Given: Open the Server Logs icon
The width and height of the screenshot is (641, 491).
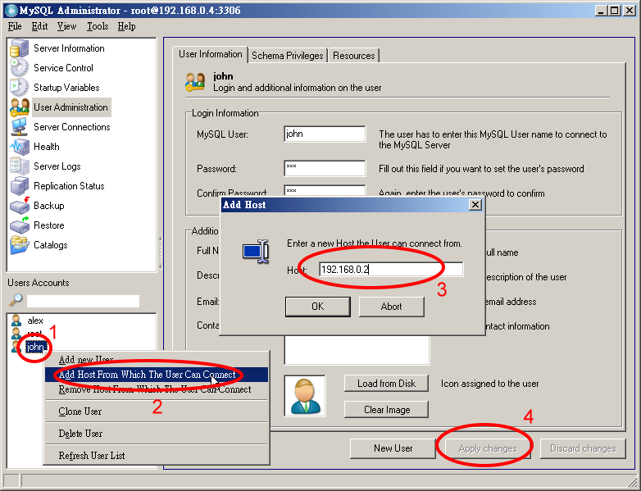Looking at the screenshot, I should tap(19, 166).
